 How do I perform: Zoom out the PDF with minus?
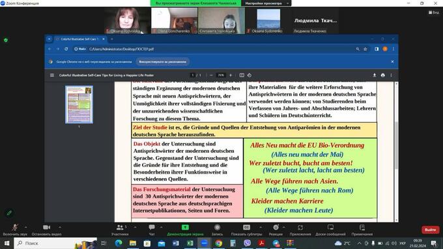point(211,75)
